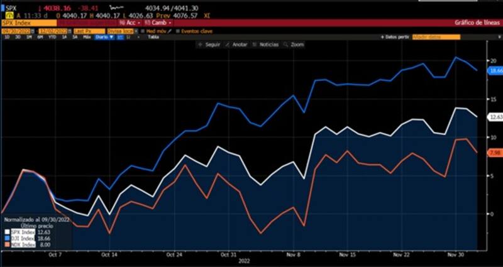
Task: Click the orange NDX Index legend swatch
Action: click(7, 244)
